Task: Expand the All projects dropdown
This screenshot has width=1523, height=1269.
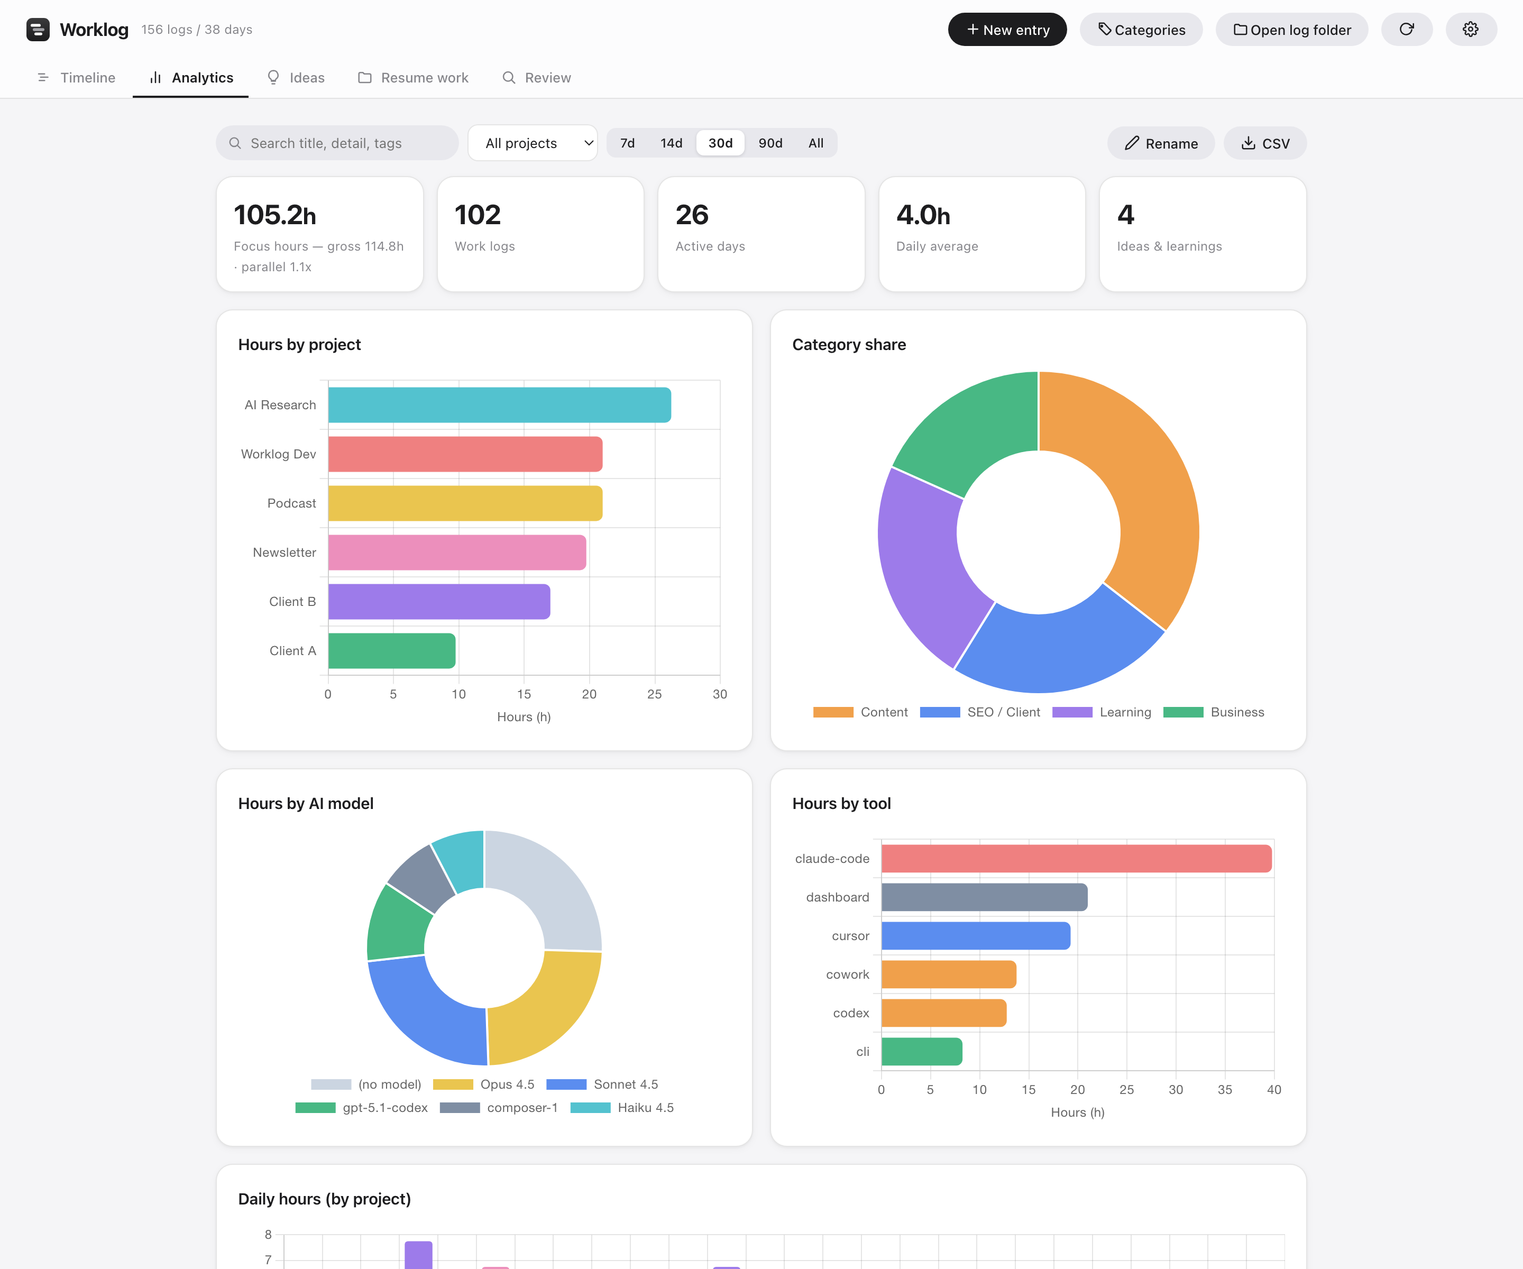Action: tap(533, 144)
